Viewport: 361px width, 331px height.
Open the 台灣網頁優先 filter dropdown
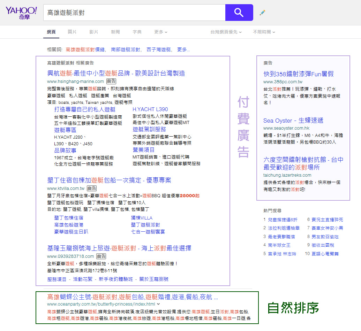pos(226,32)
